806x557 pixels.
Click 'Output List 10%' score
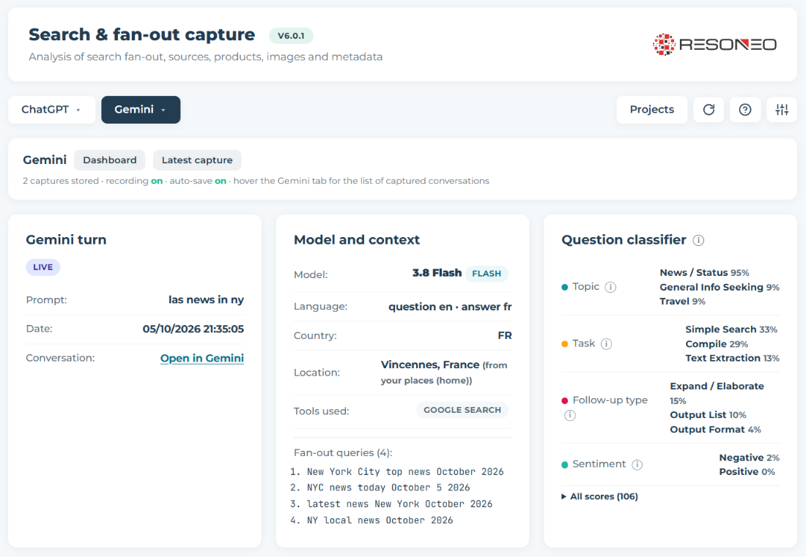(708, 415)
